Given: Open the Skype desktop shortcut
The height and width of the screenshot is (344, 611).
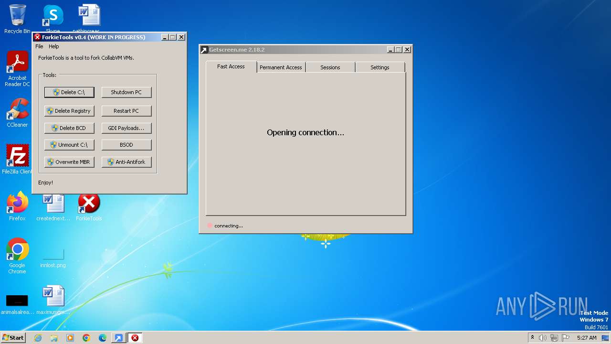Looking at the screenshot, I should 53,18.
